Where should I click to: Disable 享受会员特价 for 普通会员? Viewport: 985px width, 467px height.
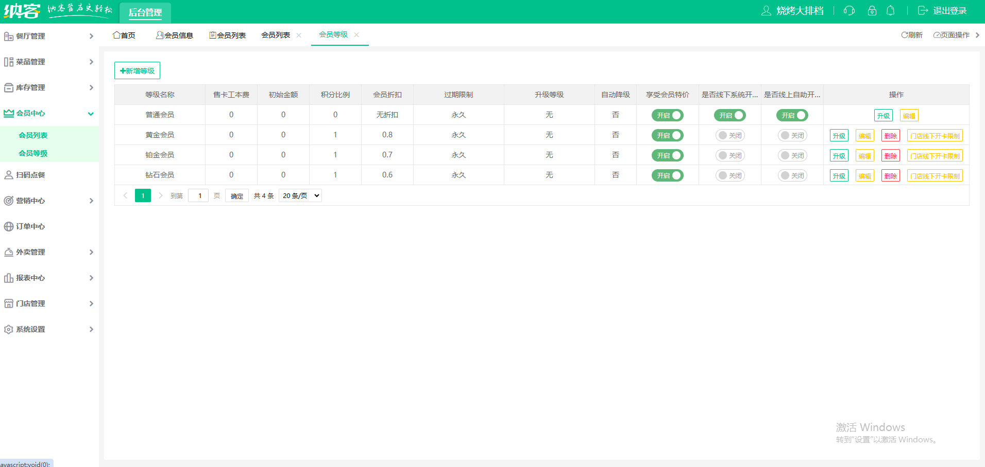click(x=667, y=115)
